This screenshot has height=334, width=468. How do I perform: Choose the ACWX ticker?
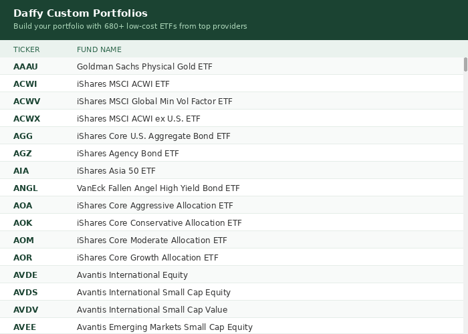tap(27, 119)
